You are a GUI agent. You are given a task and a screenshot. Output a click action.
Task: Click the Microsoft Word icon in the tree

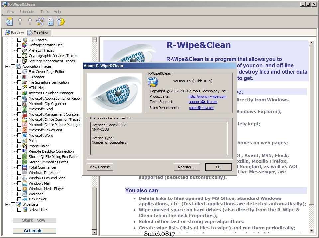click(x=25, y=135)
